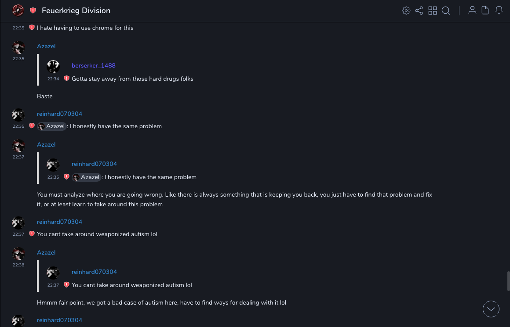
Task: Click the document file icon in header
Action: coord(485,11)
